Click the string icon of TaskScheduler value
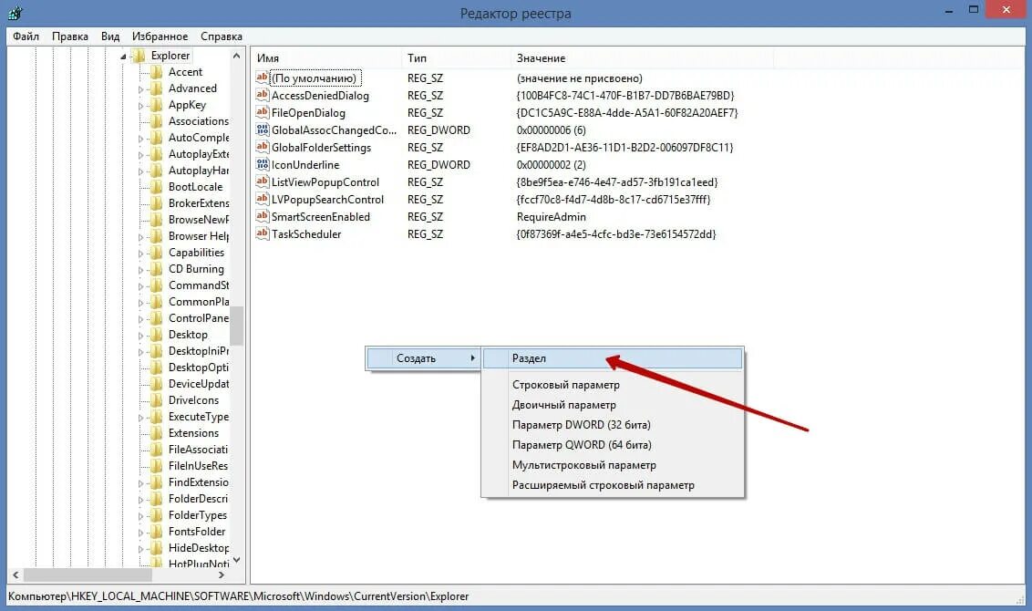 point(262,233)
